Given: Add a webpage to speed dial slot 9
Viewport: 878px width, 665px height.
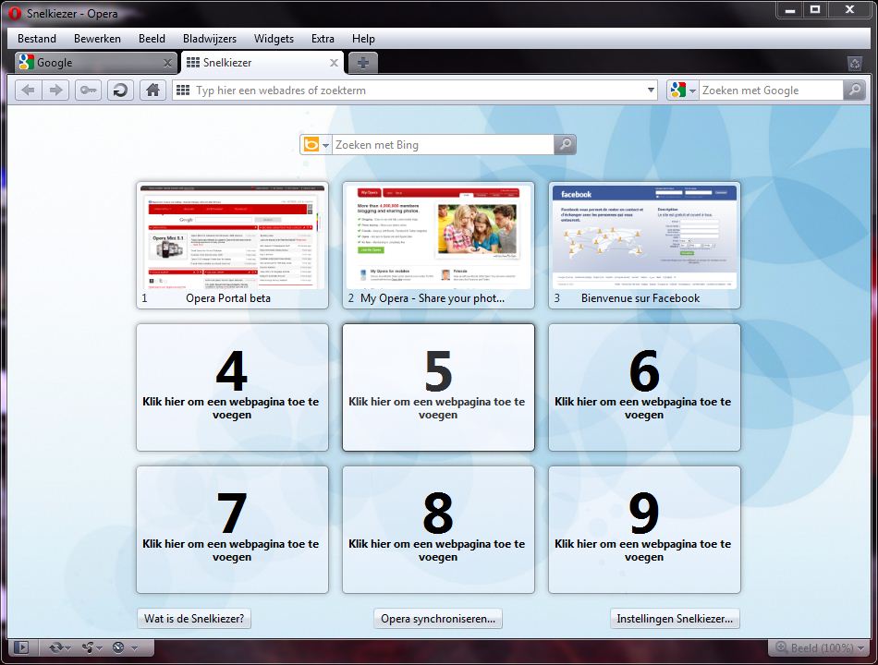Looking at the screenshot, I should coord(644,529).
